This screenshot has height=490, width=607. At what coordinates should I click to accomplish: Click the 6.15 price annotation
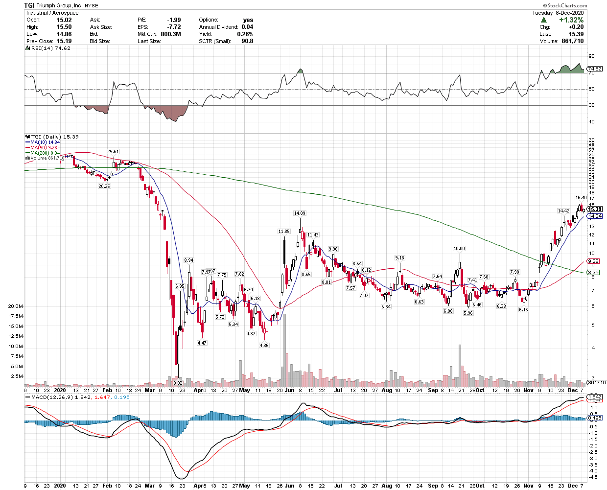(x=523, y=310)
